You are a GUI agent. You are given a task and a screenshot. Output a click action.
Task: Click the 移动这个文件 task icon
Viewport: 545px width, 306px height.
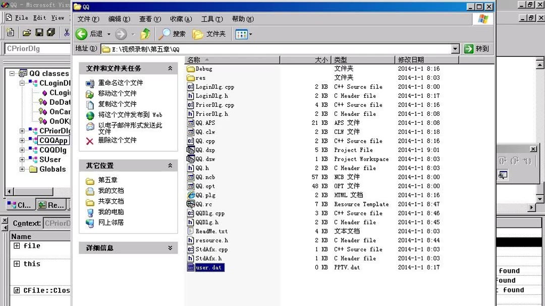[x=89, y=93]
